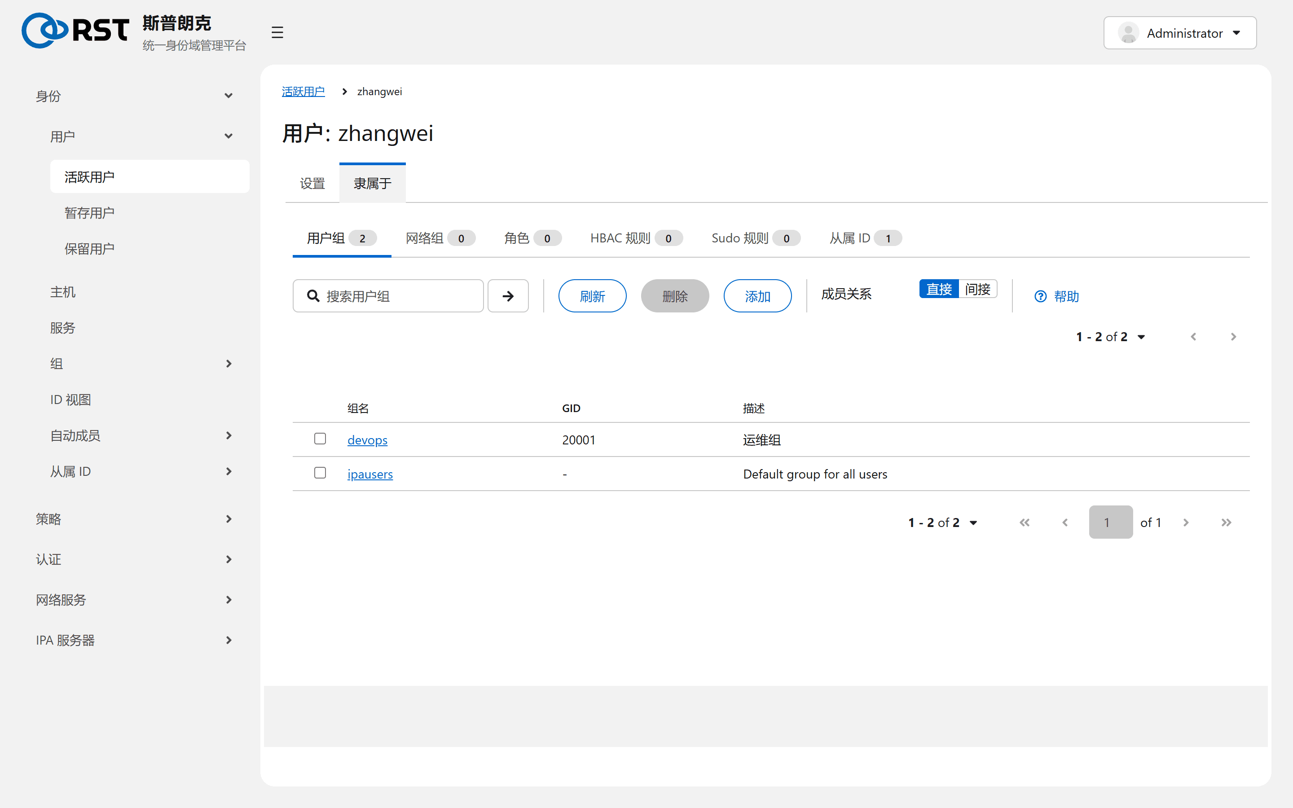Open top '1 - 2 of 2' per-page dropdown
Image resolution: width=1293 pixels, height=808 pixels.
[1110, 337]
